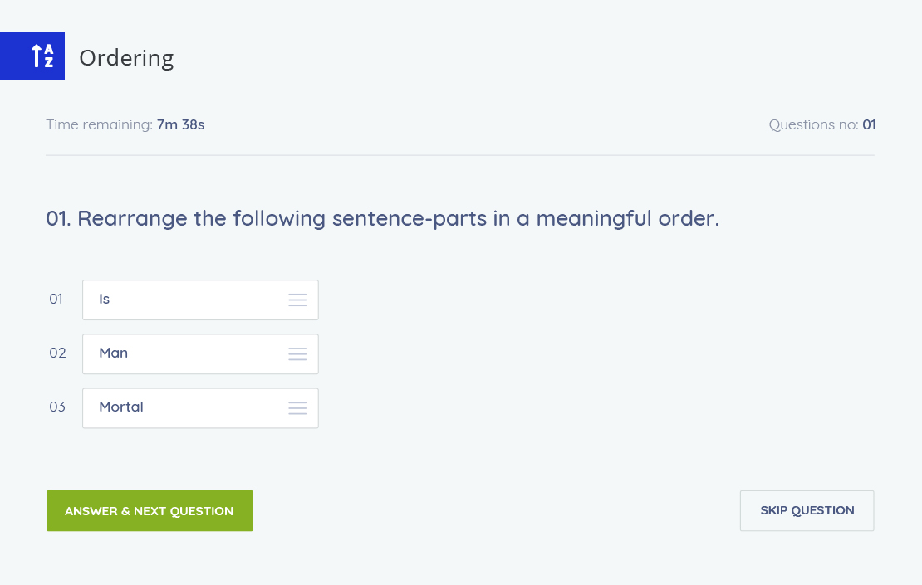Screen dimensions: 922x585
Task: Click row number 03 beside "Mortal"
Action: click(x=57, y=407)
